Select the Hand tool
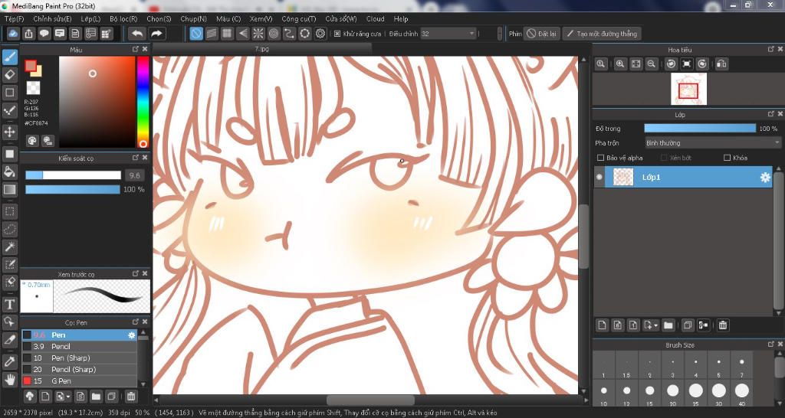 pyautogui.click(x=9, y=380)
